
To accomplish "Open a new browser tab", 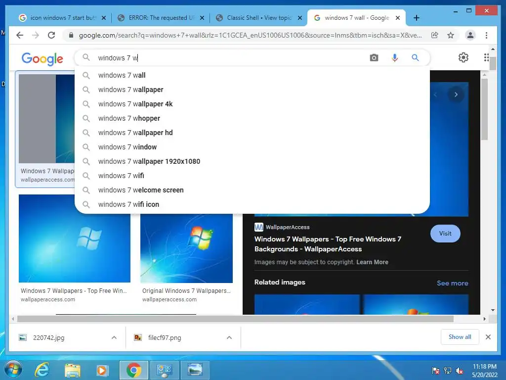I will [417, 18].
